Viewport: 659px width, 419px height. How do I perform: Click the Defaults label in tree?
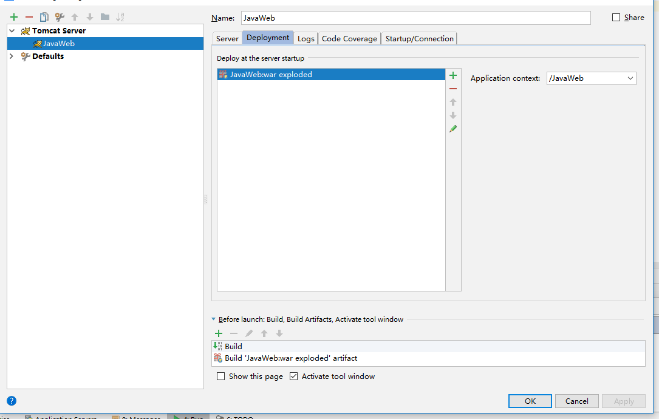pyautogui.click(x=48, y=56)
